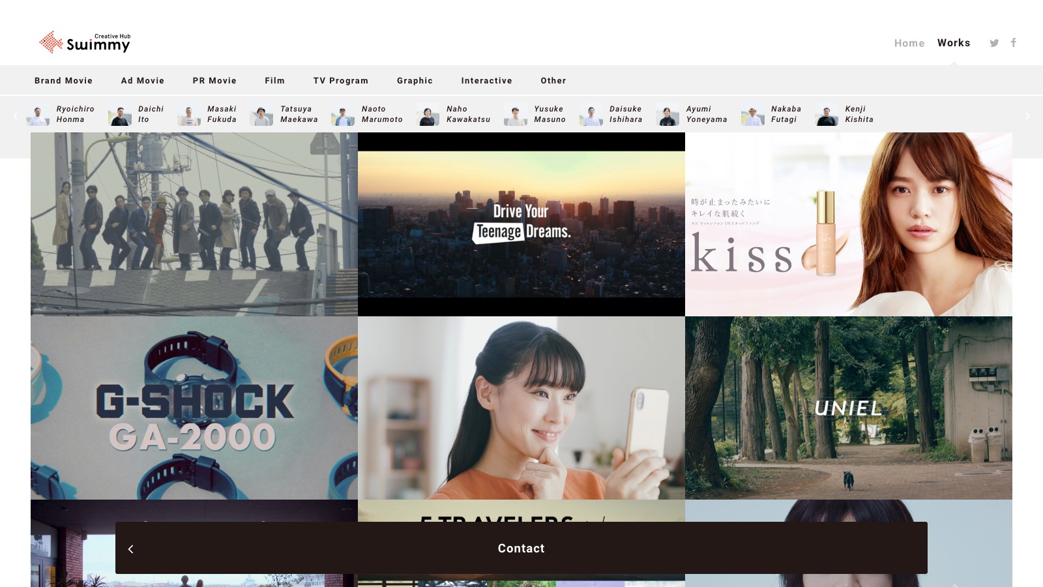Screen dimensions: 1043x587
Task: Click the Contact button
Action: (521, 549)
